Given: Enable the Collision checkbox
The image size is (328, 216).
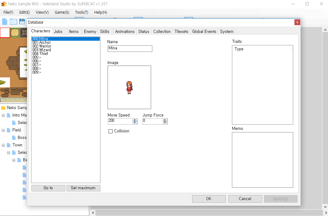Looking at the screenshot, I should pos(110,131).
